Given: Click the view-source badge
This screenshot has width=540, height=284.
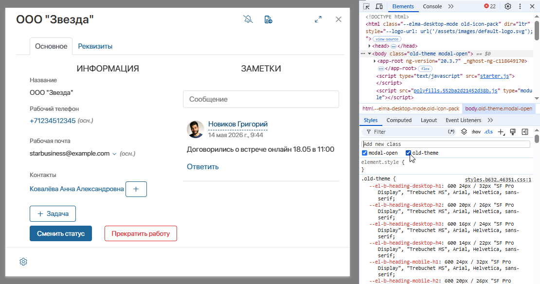Looking at the screenshot, I should pos(387,39).
